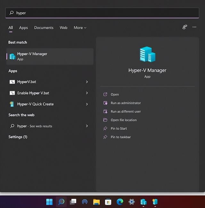205x208 pixels.
Task: Click the search text field containing hyper
Action: point(102,13)
